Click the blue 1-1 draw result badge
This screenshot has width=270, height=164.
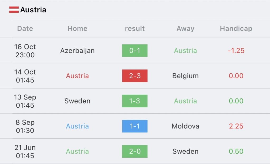point(135,126)
